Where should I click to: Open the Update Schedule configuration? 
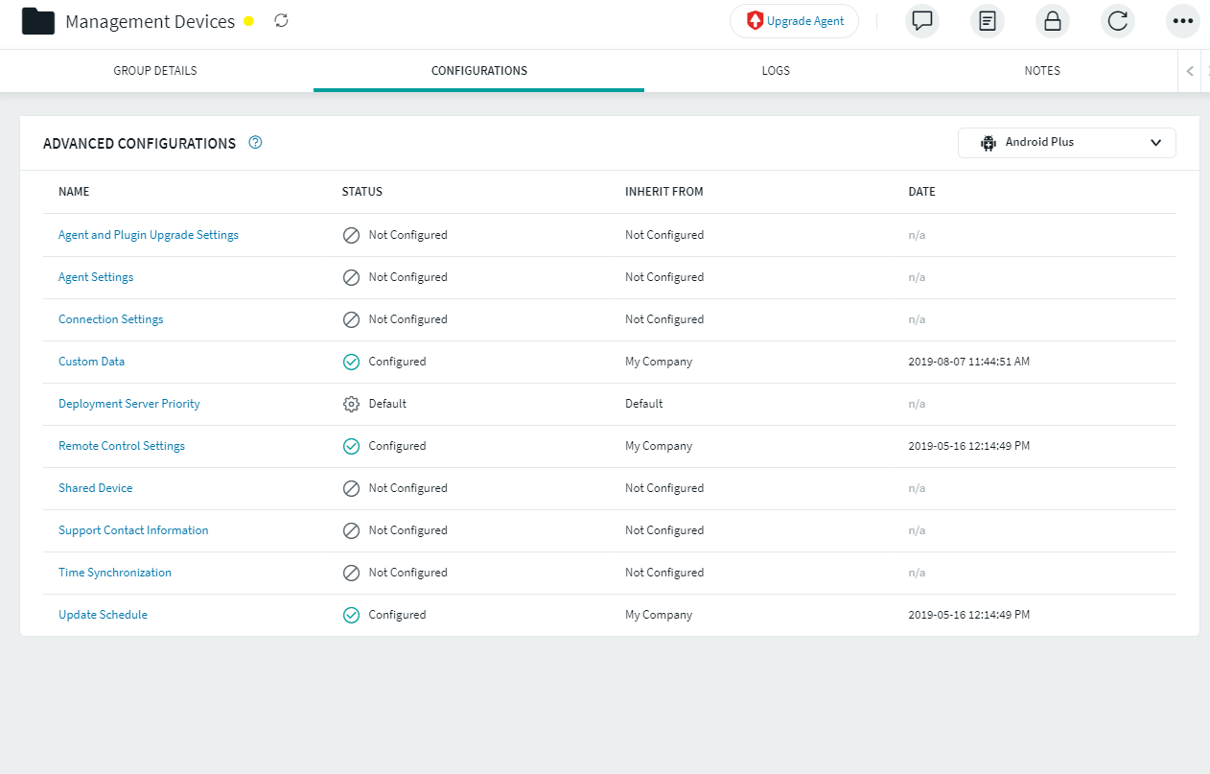103,615
